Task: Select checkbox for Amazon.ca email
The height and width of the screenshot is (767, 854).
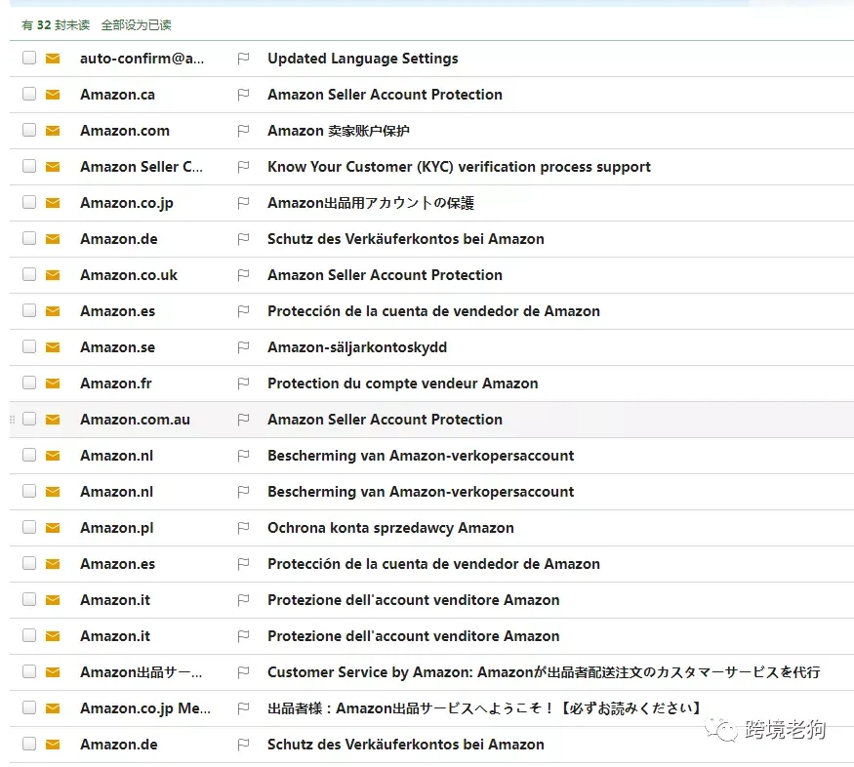Action: [x=29, y=94]
